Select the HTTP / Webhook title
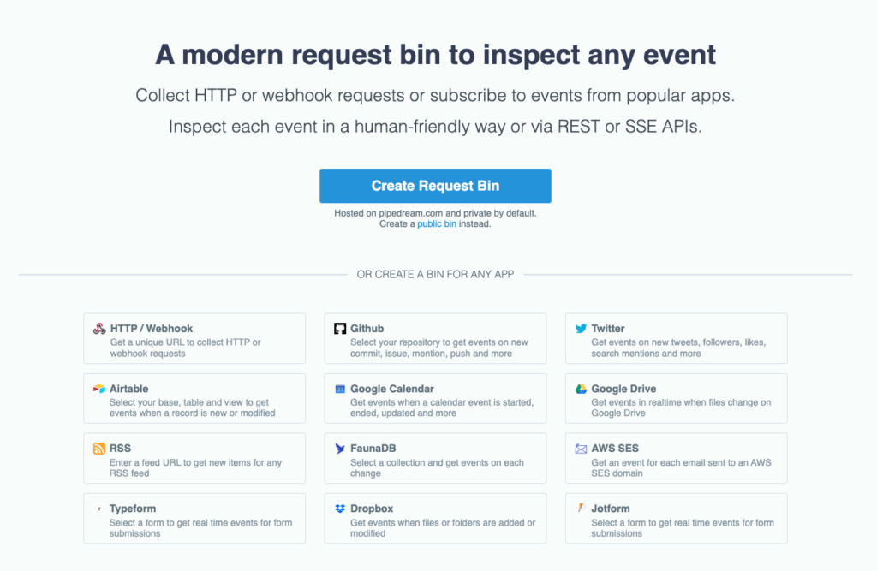Viewport: 877px width, 571px height. pos(151,329)
